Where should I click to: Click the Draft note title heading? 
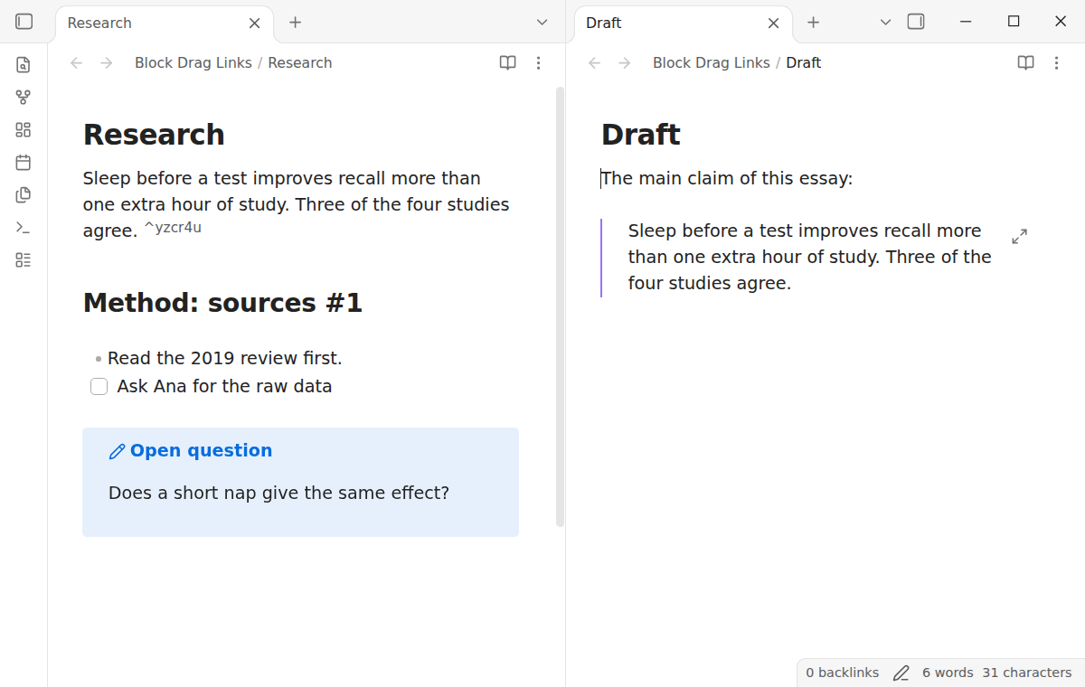click(641, 134)
